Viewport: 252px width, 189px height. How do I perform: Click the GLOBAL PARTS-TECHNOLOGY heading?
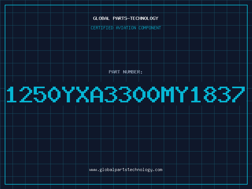pos(126,18)
